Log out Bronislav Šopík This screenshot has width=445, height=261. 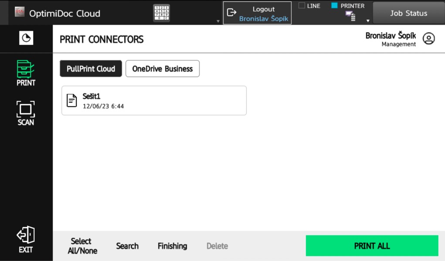(x=257, y=13)
